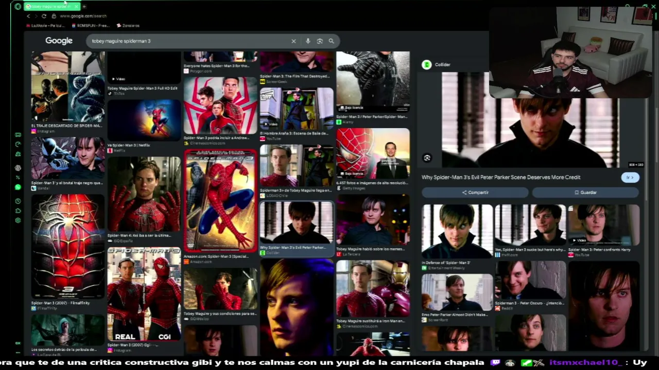Image resolution: width=659 pixels, height=370 pixels.
Task: Open the Zonaleros bookmark
Action: tap(128, 25)
